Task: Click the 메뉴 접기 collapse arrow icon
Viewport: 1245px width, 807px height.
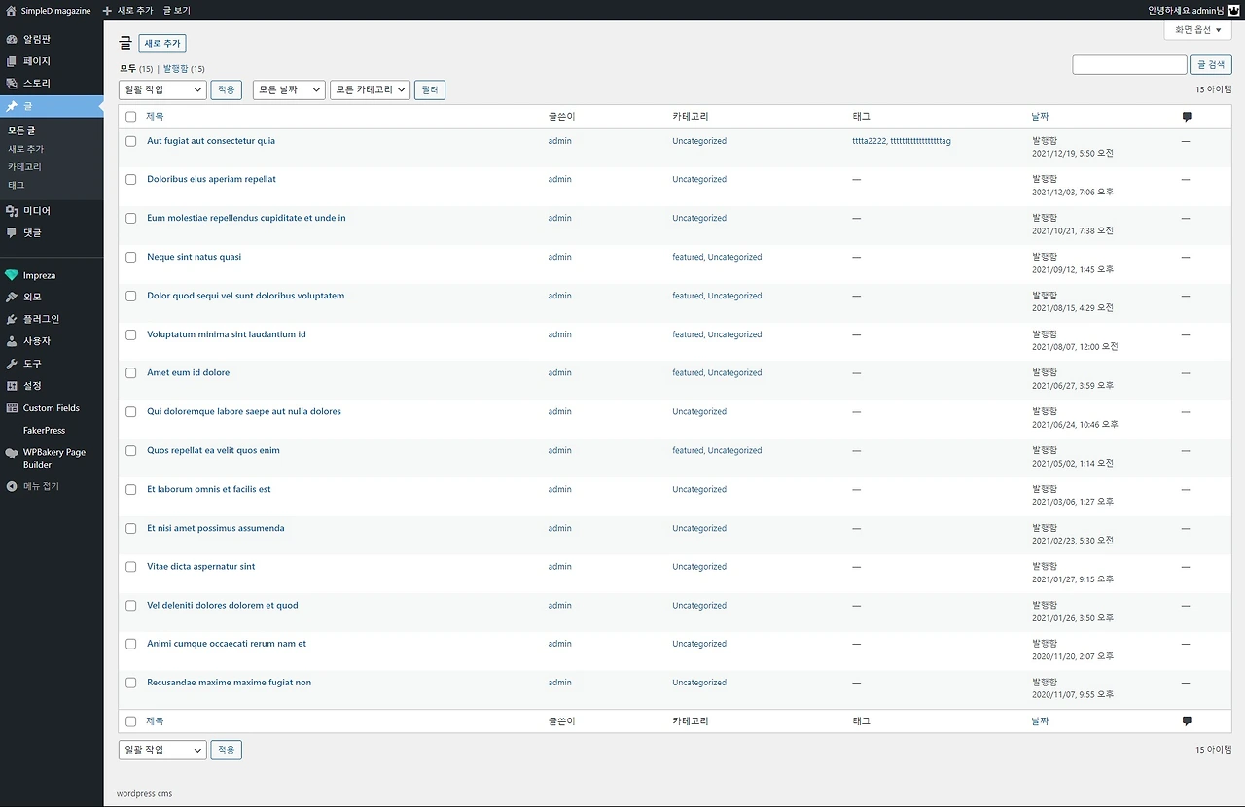Action: click(12, 486)
